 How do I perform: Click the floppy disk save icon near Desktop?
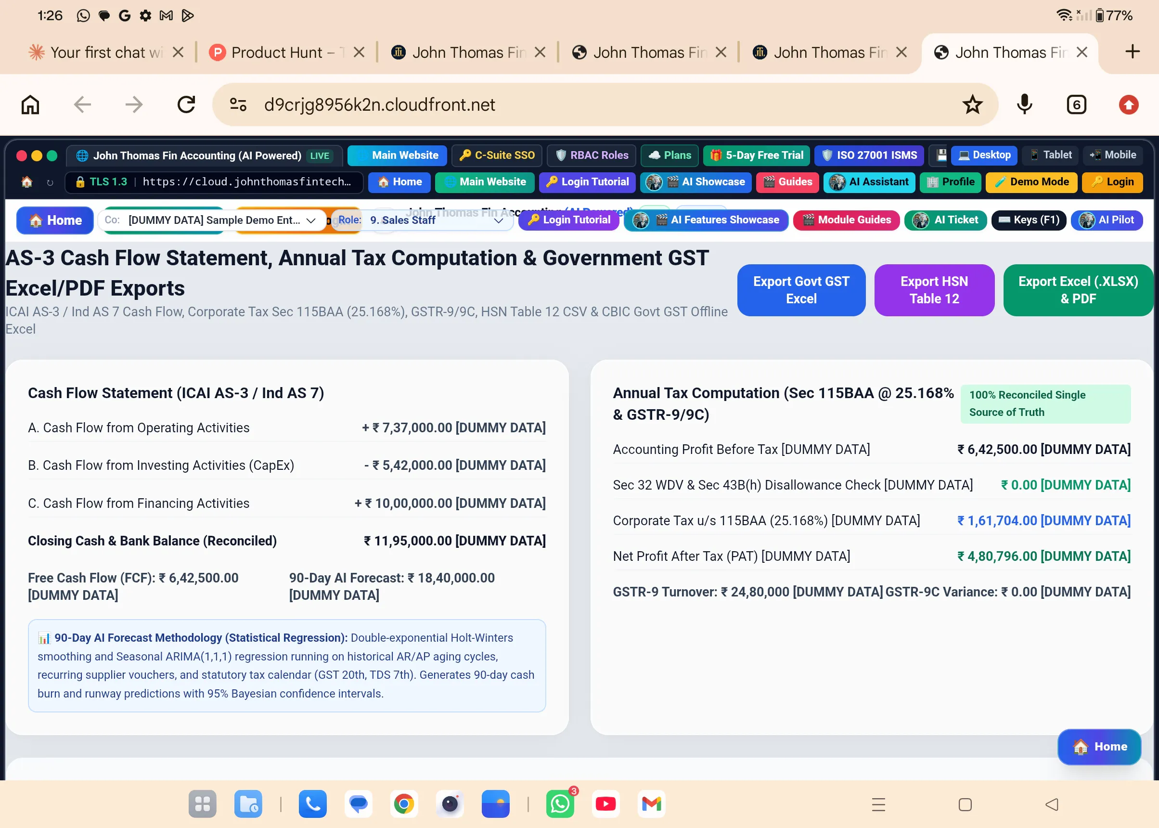(x=941, y=155)
